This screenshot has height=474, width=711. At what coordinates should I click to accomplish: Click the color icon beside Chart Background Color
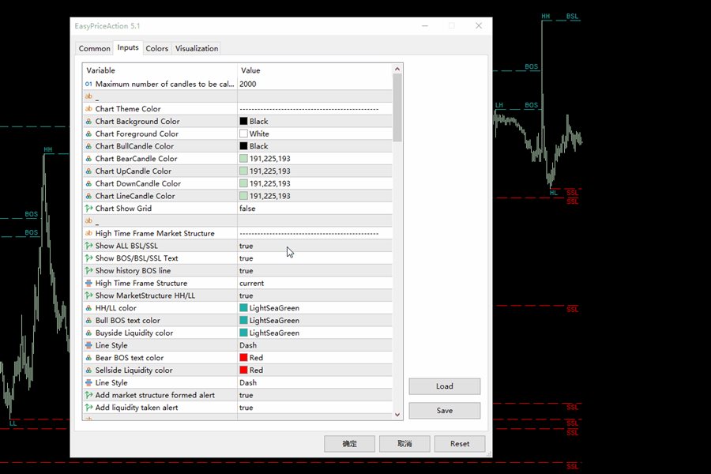(x=88, y=122)
